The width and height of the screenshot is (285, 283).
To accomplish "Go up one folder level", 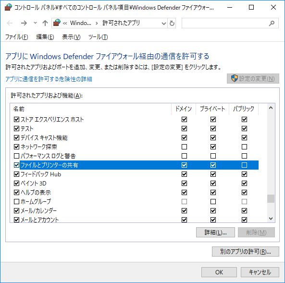I will click(x=45, y=23).
